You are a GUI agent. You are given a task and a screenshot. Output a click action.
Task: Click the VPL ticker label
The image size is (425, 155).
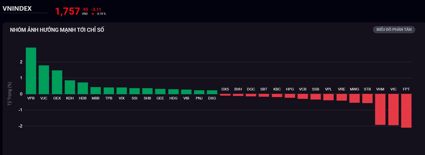click(x=328, y=89)
